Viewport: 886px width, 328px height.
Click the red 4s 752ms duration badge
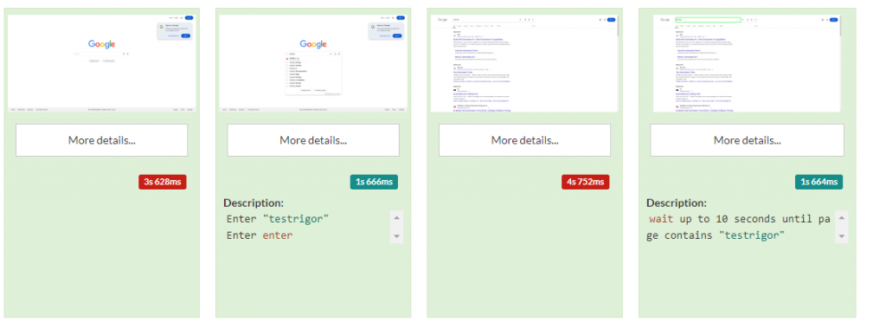pos(586,182)
